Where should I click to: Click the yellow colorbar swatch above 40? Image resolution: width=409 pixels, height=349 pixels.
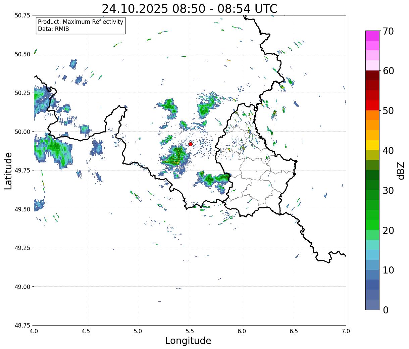pyautogui.click(x=372, y=145)
